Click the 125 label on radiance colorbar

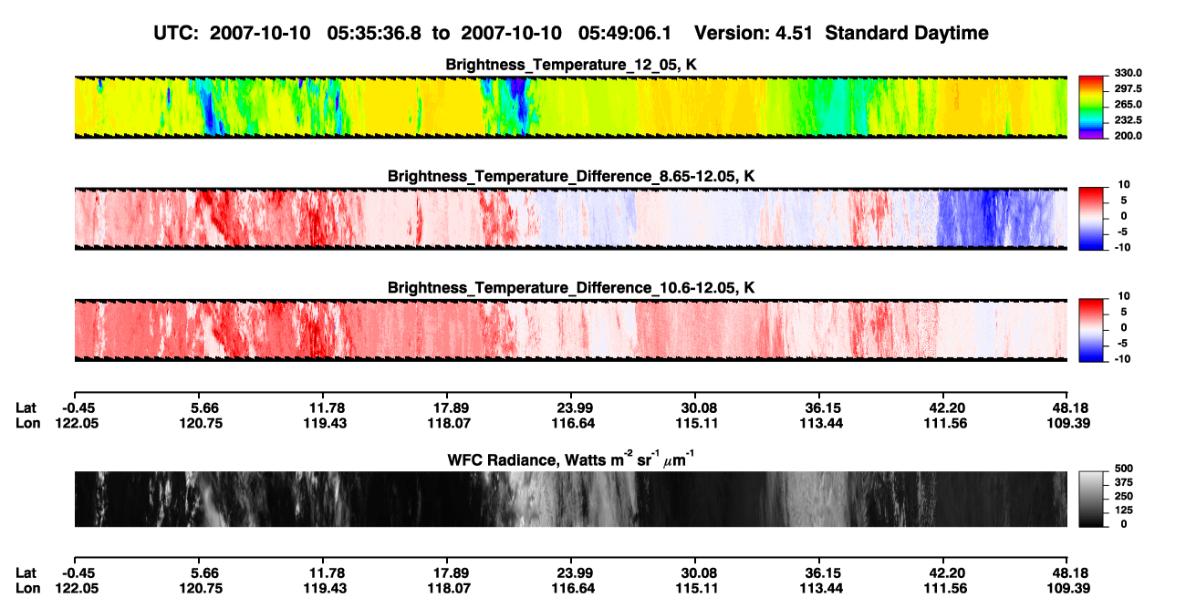click(x=1124, y=510)
